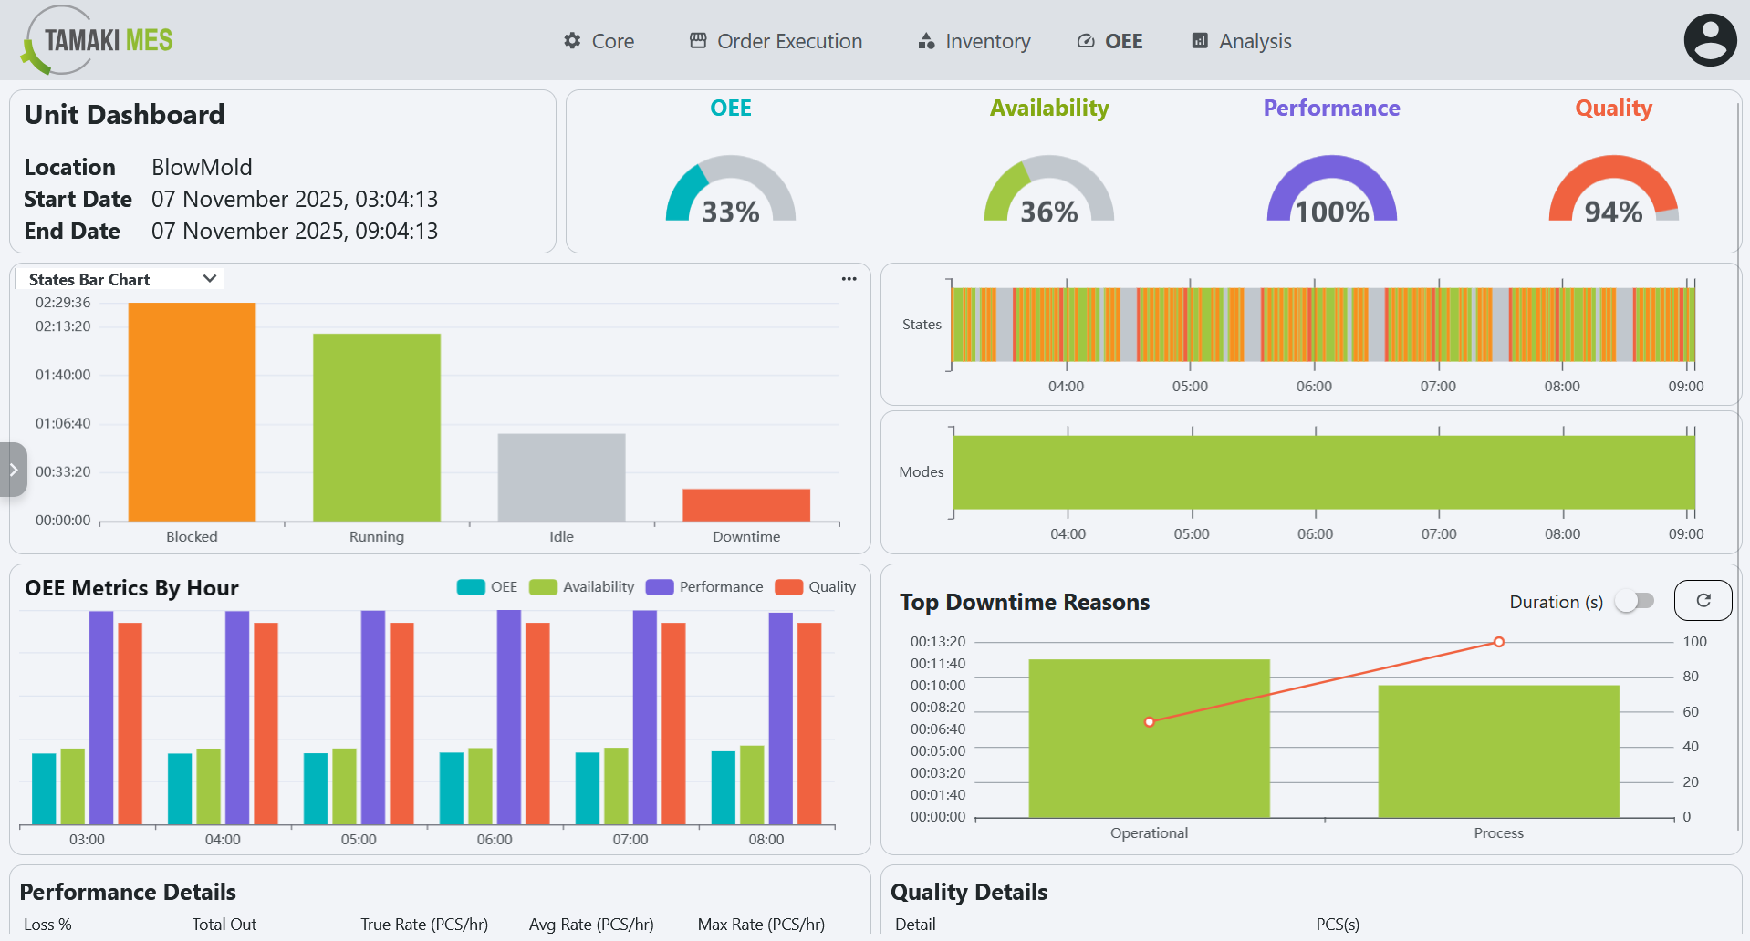Expand the collapsed left sidebar panel
Viewport: 1750px width, 941px height.
(14, 469)
